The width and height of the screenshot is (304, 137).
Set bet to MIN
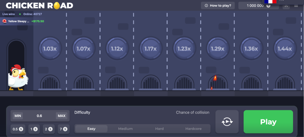point(18,116)
